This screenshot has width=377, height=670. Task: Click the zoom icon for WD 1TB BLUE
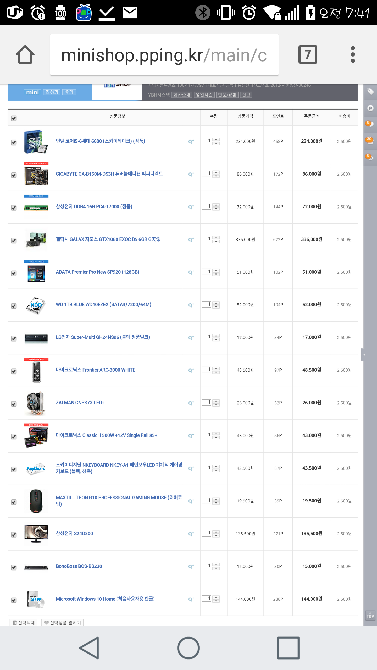(191, 305)
